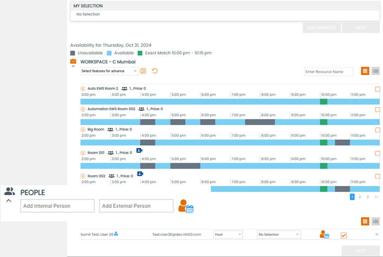
Task: Click the orange reset refresh icon
Action: [155, 71]
